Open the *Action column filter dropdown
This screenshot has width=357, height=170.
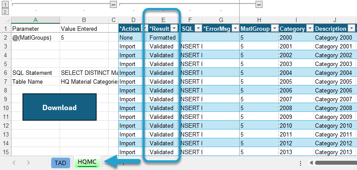click(x=144, y=29)
